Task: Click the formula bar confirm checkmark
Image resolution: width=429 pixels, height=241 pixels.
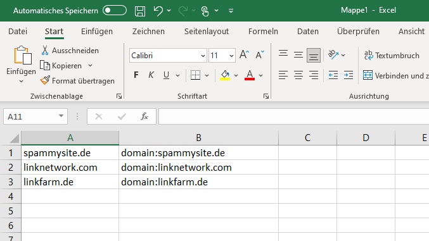Action: tap(122, 116)
